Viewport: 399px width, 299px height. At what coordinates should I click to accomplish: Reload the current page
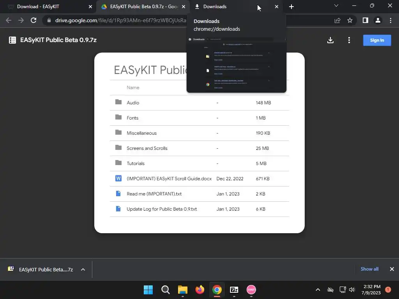tap(34, 20)
